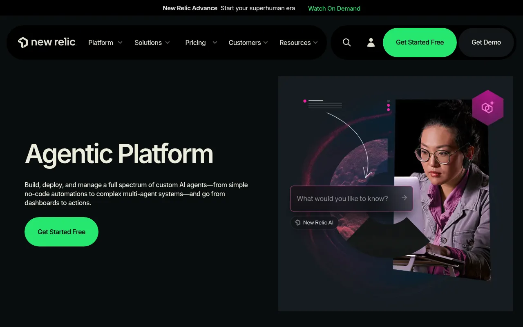Click the 'New Relic Advance' banner text
Viewport: 523px width, 327px height.
tap(190, 8)
